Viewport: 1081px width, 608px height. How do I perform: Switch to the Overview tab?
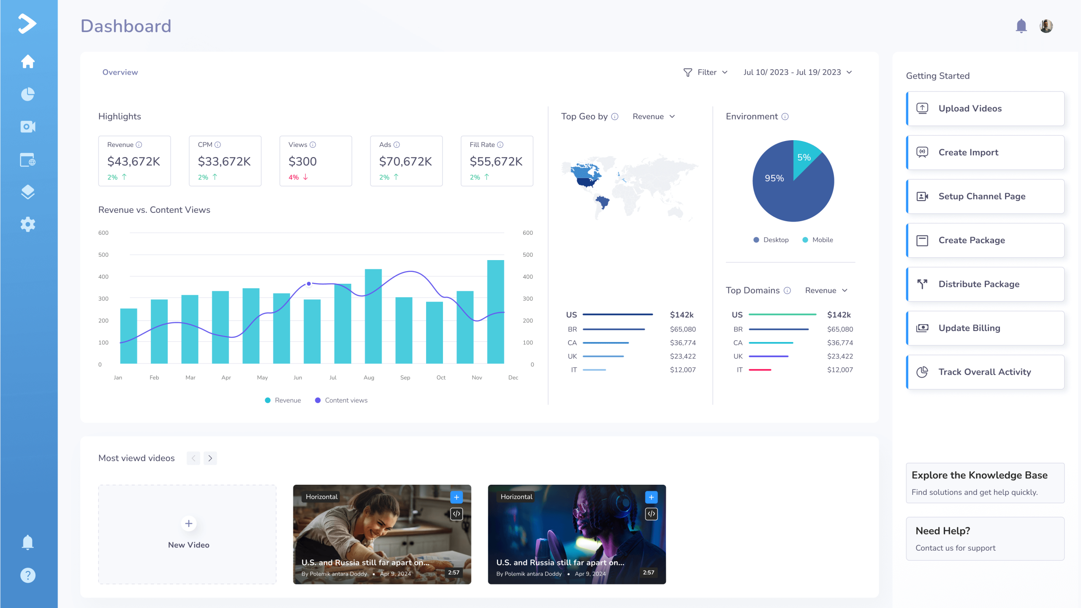[x=120, y=72]
